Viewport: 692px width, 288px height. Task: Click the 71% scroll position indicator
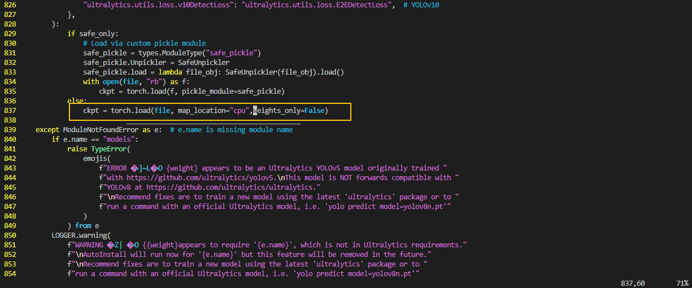(682, 283)
